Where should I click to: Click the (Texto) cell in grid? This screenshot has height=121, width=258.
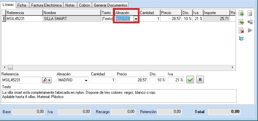click(107, 19)
